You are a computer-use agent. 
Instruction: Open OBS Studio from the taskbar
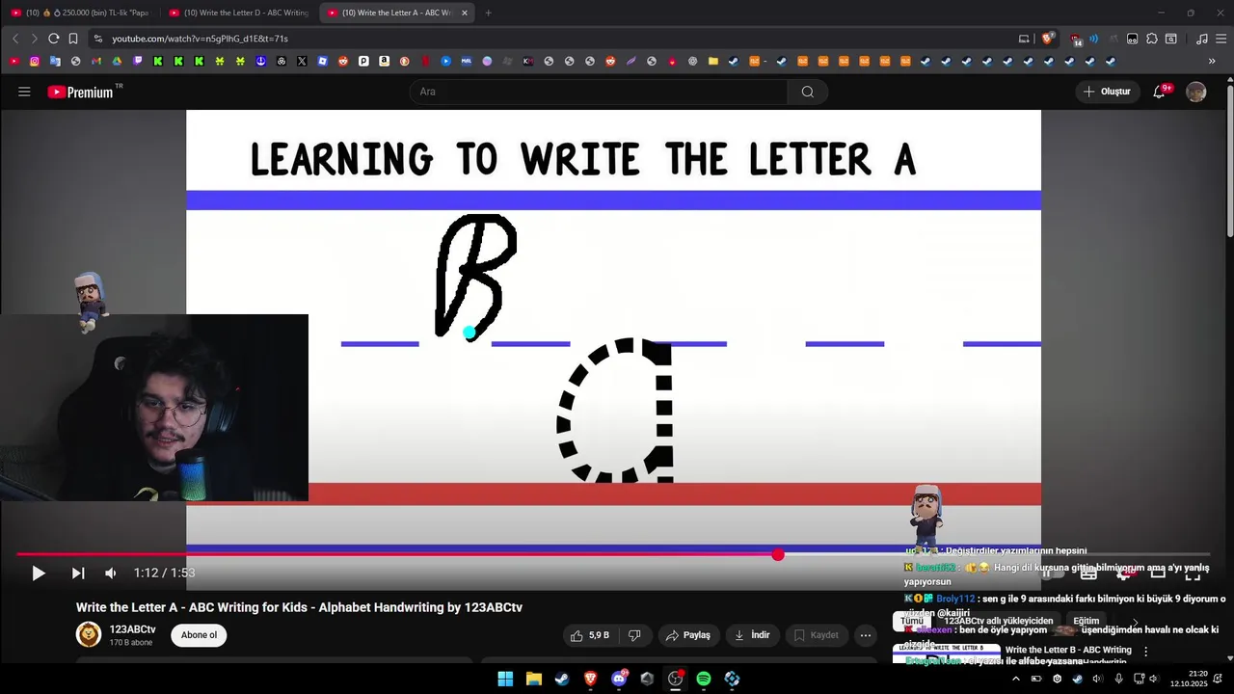click(x=675, y=679)
